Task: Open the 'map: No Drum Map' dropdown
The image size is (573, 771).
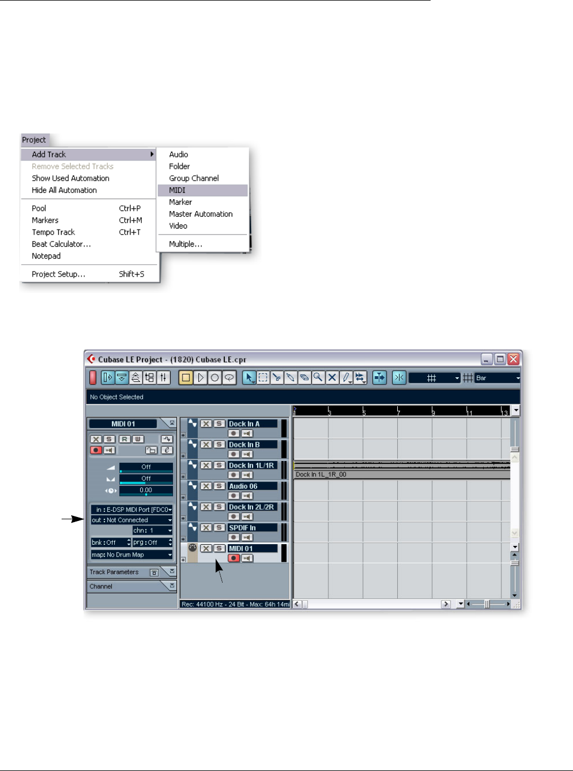Action: tap(132, 555)
